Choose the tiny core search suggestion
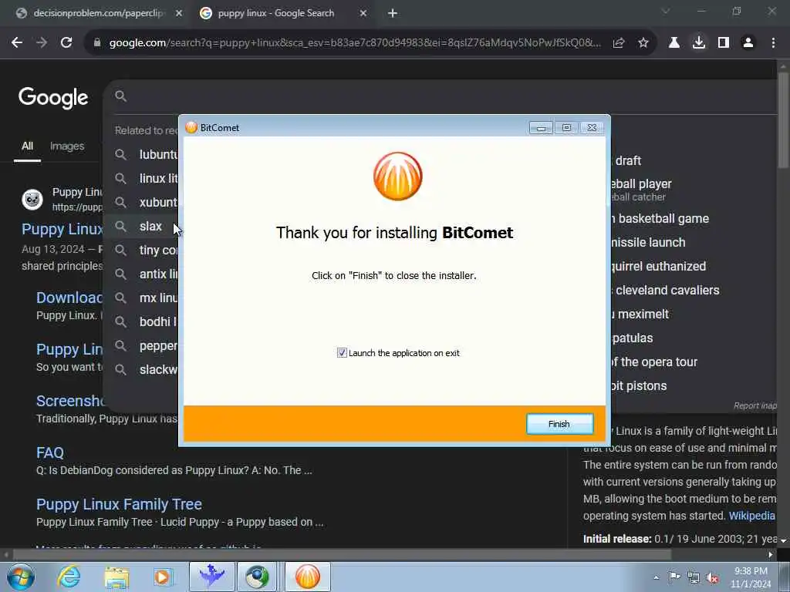790x592 pixels. tap(141, 251)
